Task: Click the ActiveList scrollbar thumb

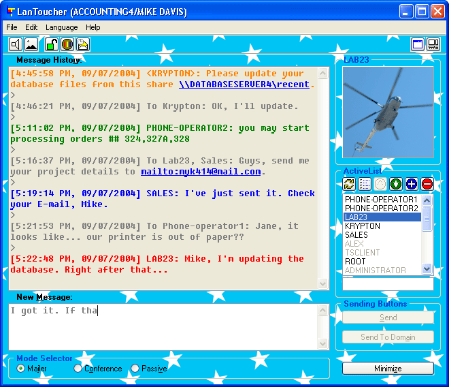Action: [427, 219]
